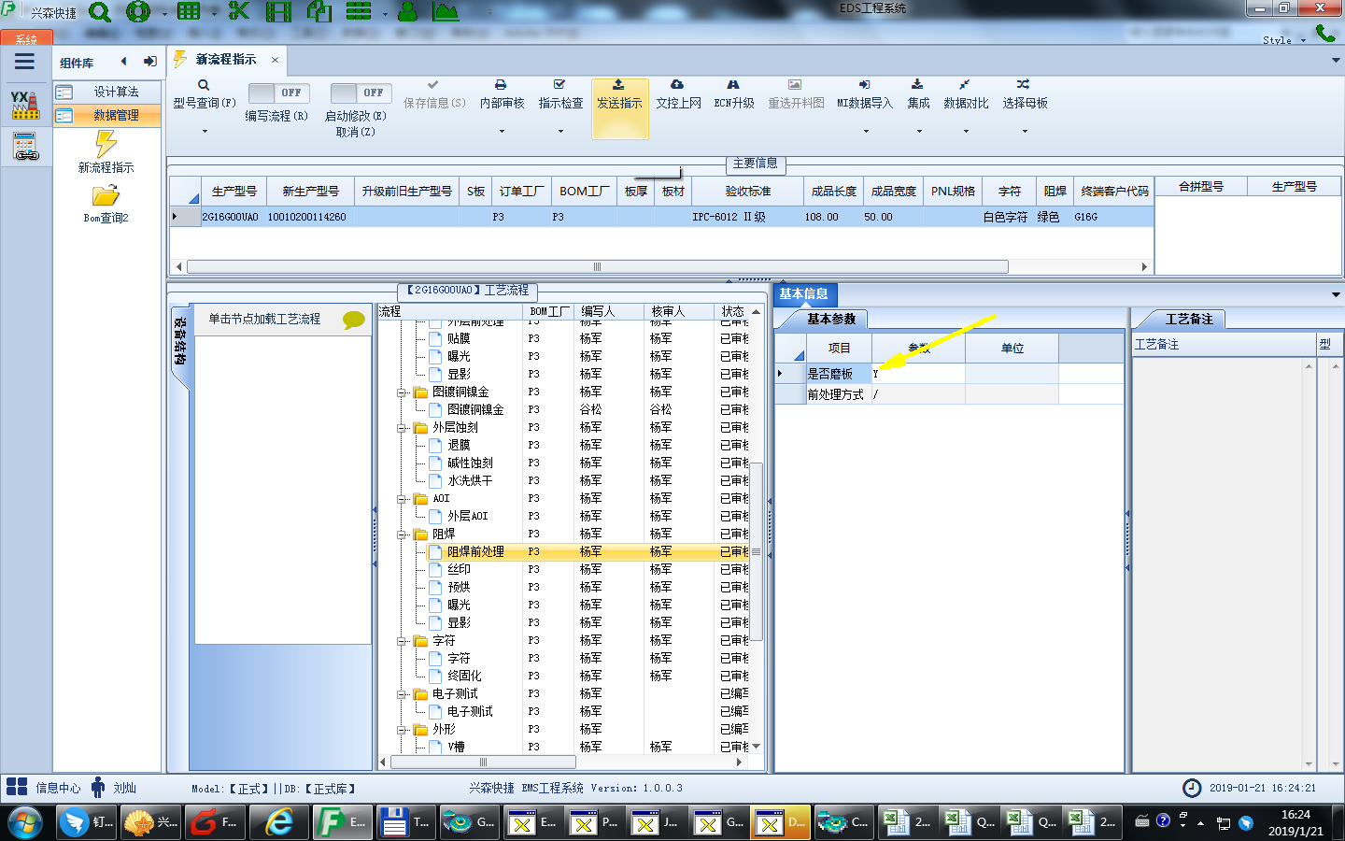This screenshot has width=1345, height=841.
Task: Close the 新流程指示 tab
Action: pos(275,60)
